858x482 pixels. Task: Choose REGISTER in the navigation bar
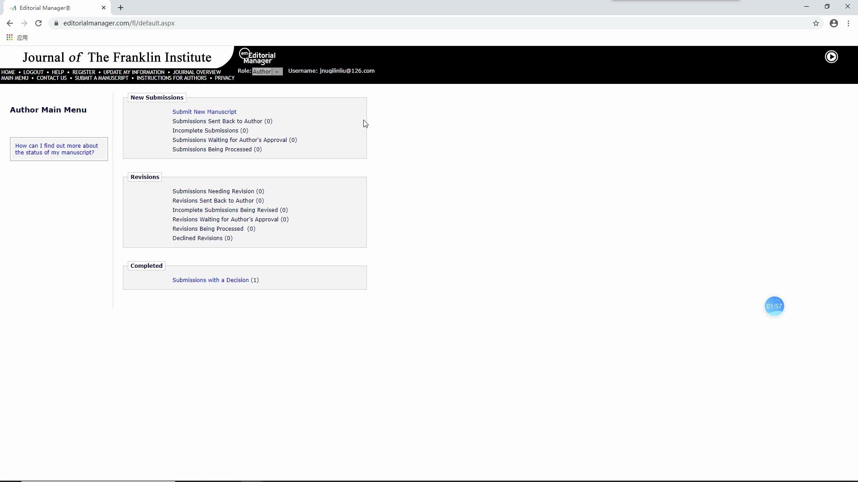[84, 72]
